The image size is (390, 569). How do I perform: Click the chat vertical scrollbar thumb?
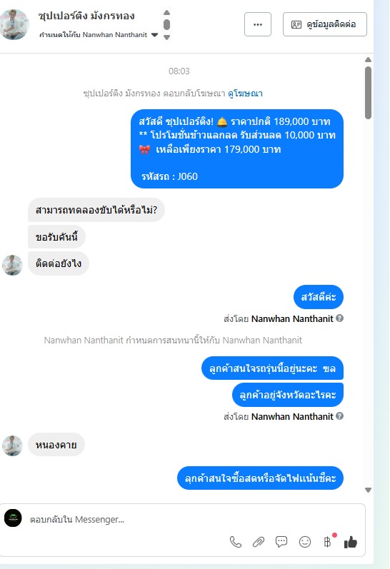point(368,93)
